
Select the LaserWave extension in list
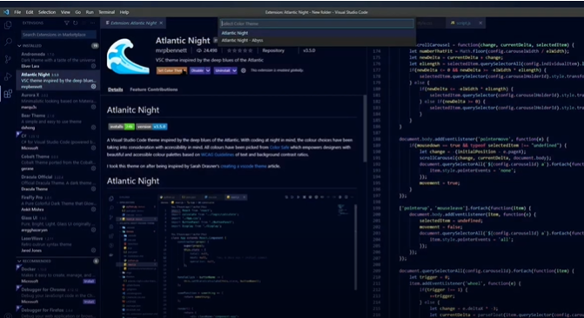(58, 245)
